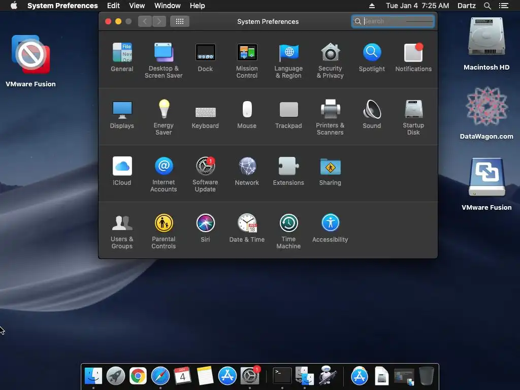
Task: Open Language & Region preferences
Action: 288,60
